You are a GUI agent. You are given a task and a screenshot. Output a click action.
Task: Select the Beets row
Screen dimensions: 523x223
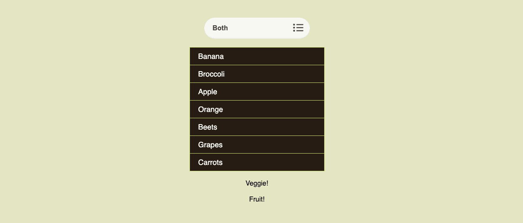257,127
